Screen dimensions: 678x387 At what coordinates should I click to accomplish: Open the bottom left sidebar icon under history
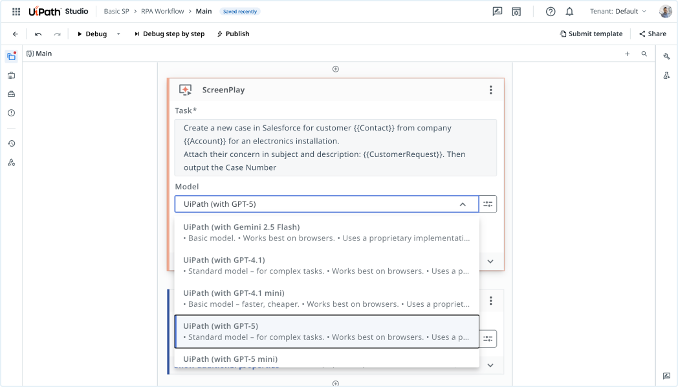point(12,162)
